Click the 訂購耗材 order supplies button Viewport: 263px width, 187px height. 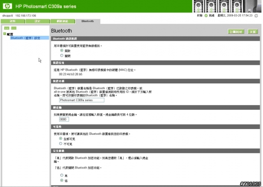tap(236, 32)
